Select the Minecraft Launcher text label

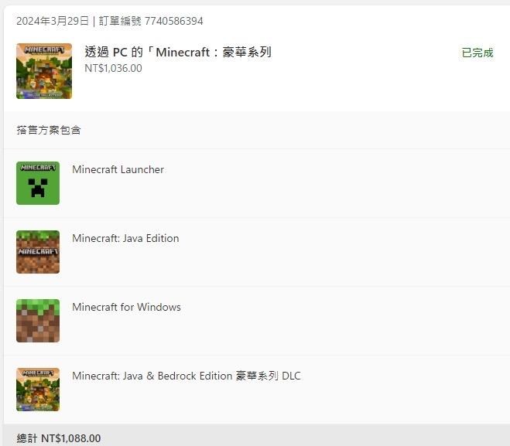[x=118, y=169]
